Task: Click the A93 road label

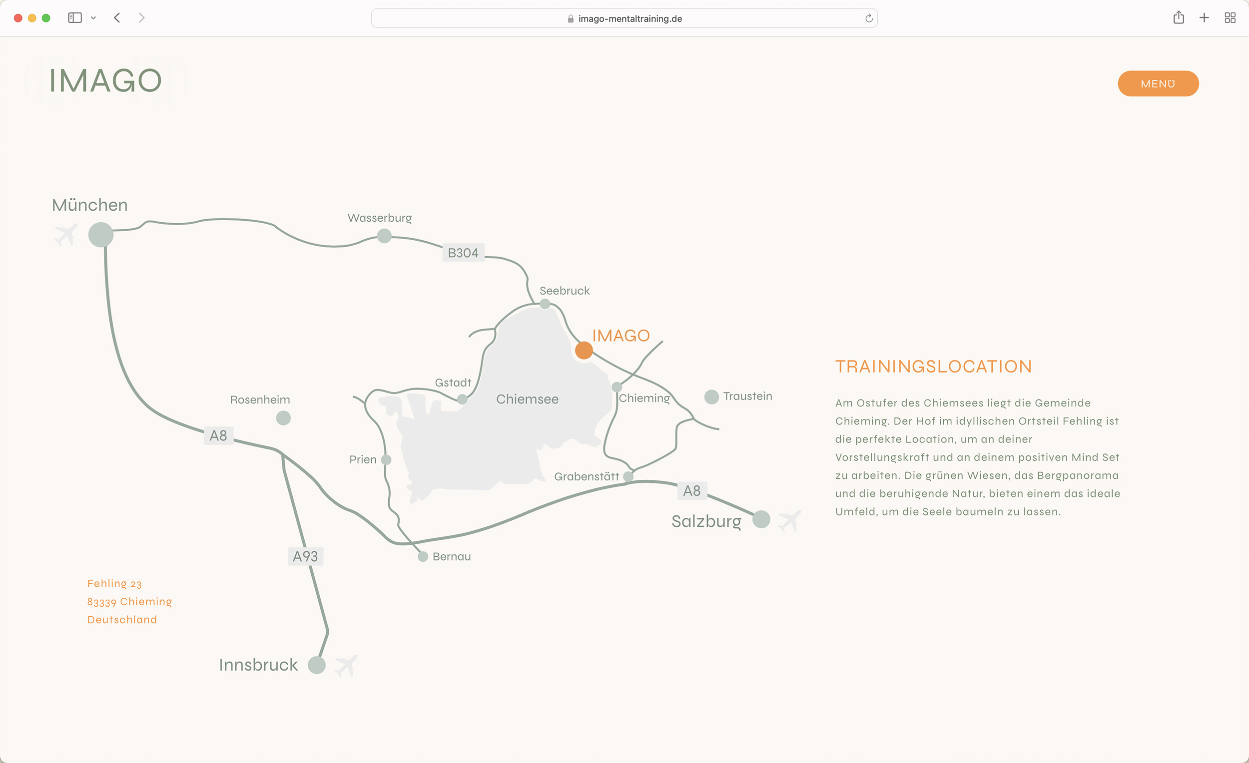Action: [305, 556]
